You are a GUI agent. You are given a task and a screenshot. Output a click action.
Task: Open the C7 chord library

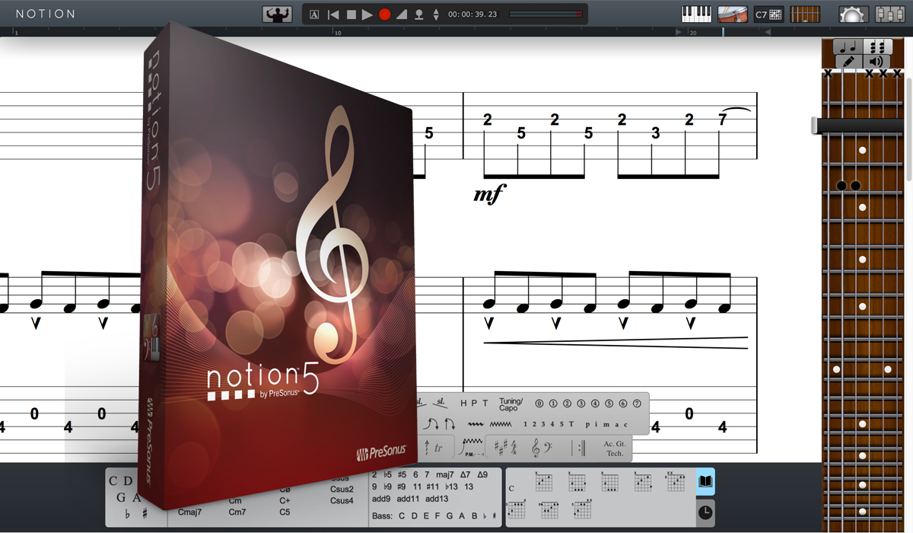768,14
